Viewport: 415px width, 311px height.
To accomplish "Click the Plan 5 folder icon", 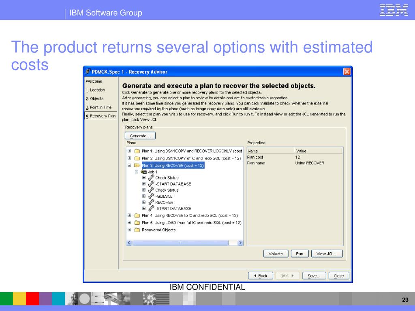I will [x=137, y=223].
